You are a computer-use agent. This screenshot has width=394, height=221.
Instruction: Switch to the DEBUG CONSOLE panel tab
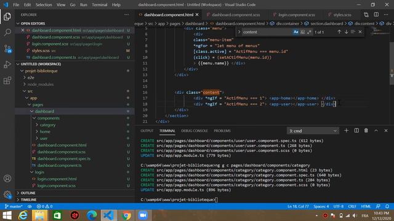click(x=195, y=131)
